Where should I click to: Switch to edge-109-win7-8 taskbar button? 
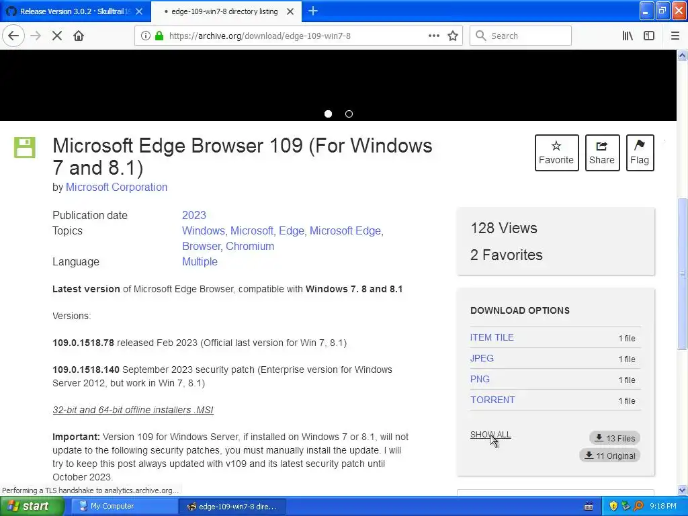tap(232, 506)
